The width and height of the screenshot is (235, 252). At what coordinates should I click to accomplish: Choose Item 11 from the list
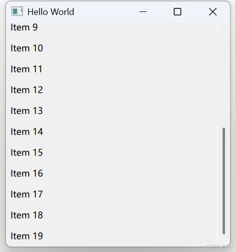point(112,69)
